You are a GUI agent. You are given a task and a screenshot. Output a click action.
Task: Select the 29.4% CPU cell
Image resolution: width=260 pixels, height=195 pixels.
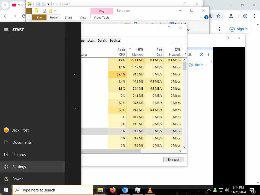[117, 74]
